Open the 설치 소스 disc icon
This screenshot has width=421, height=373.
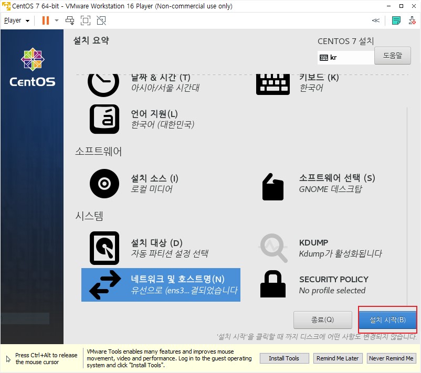pos(104,184)
